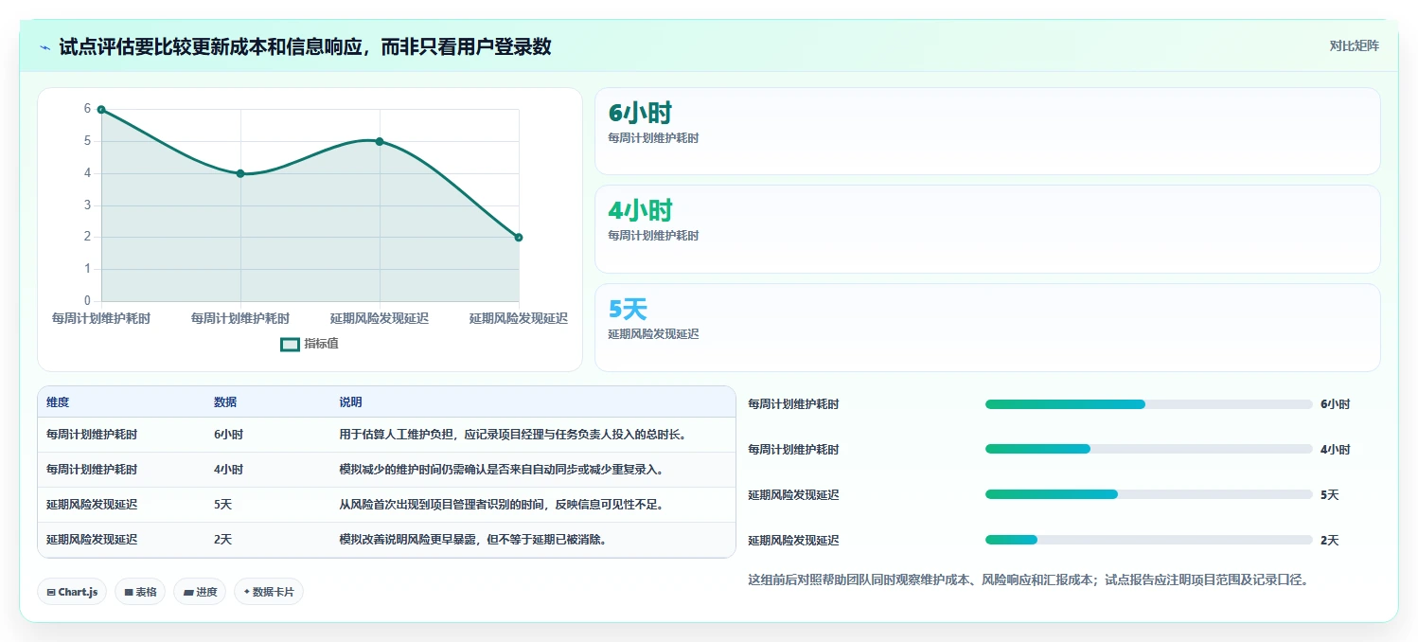Screen dimensions: 1418x642
Task: Click the 指标值 legend color box
Action: [x=290, y=344]
